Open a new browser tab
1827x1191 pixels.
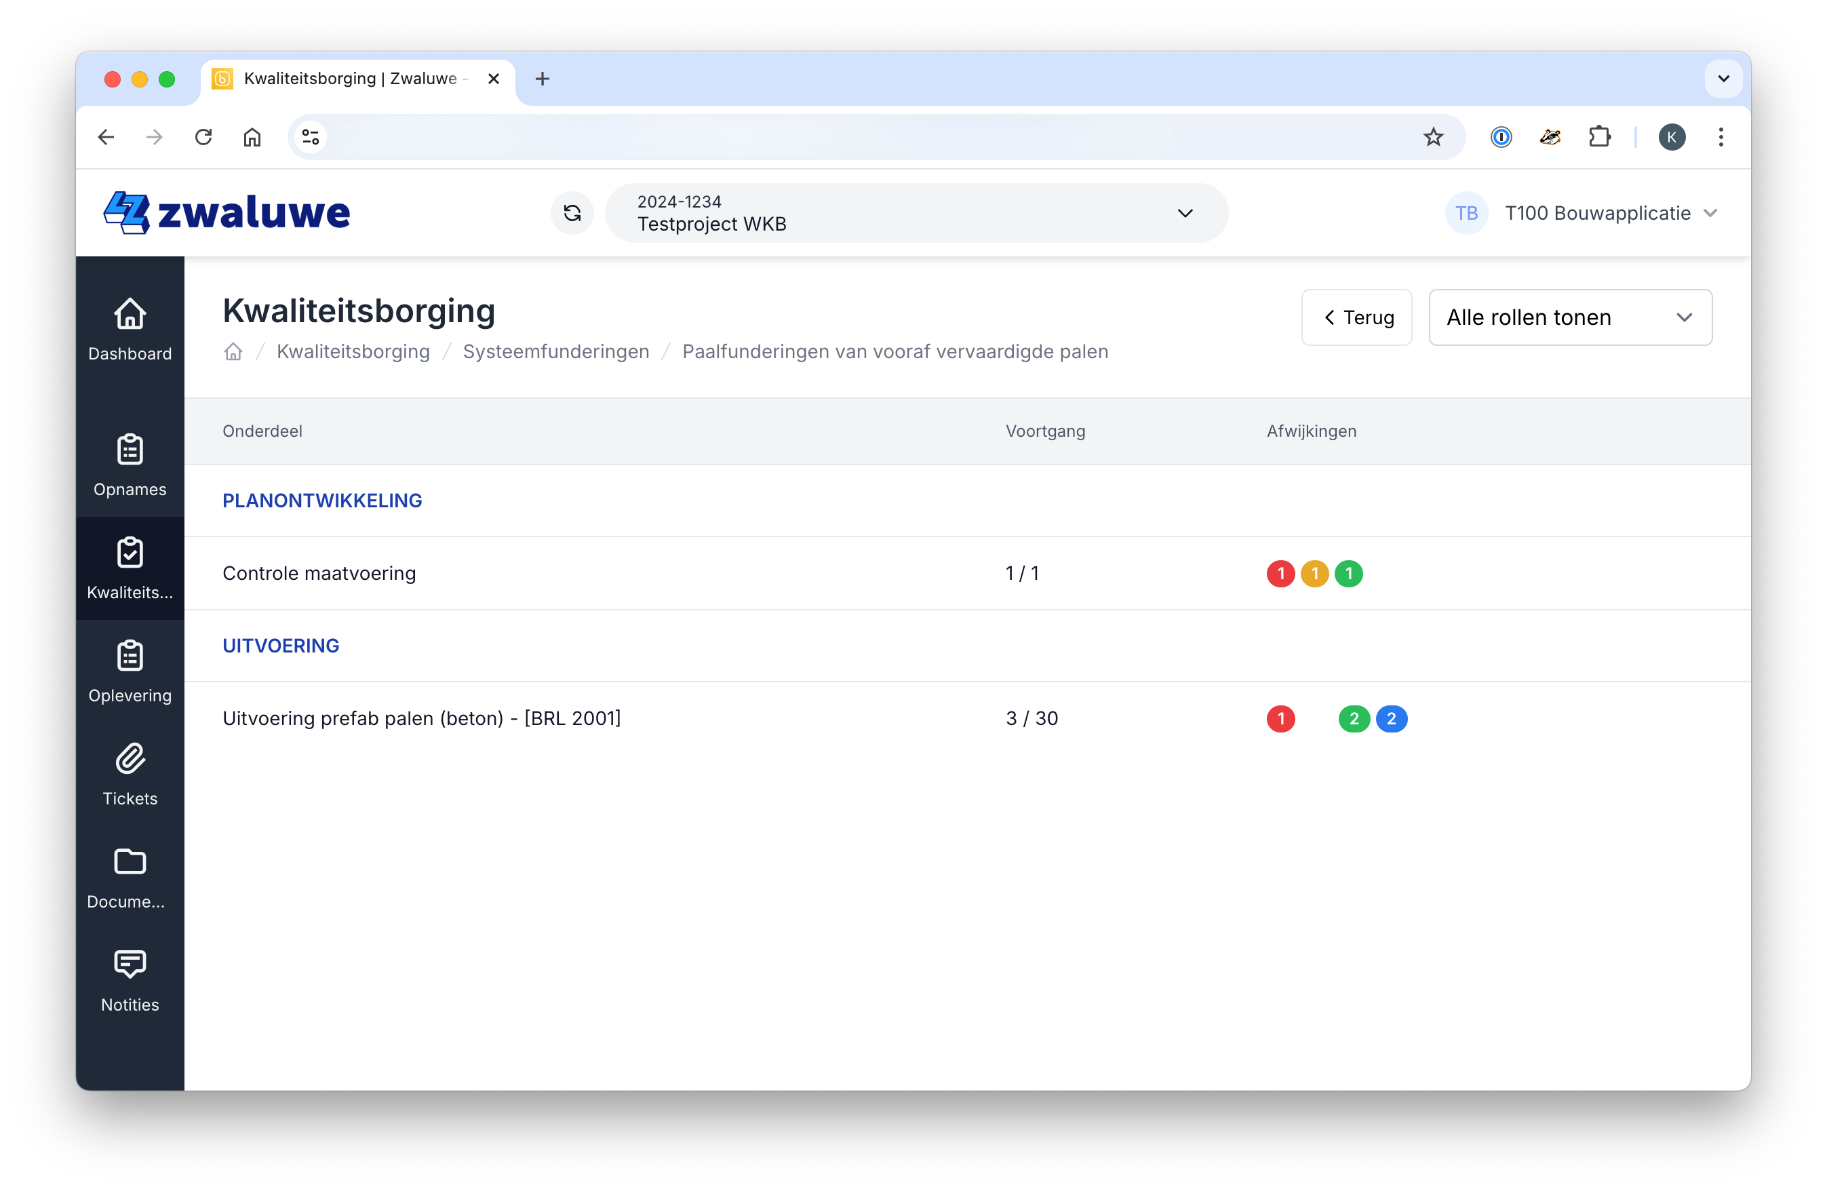(542, 78)
